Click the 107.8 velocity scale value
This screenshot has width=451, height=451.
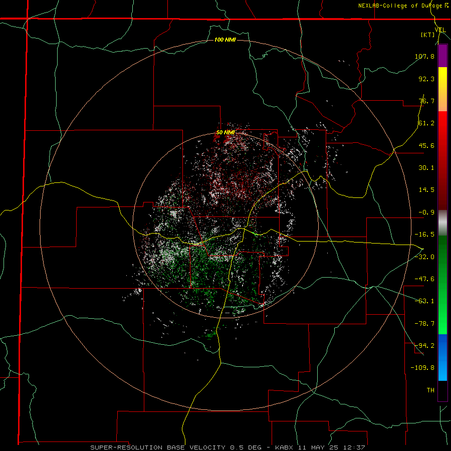(x=424, y=56)
